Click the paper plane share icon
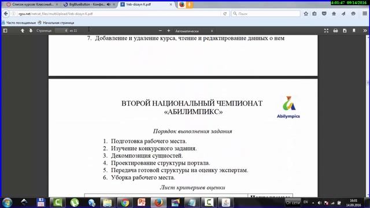Viewport: 370px width, 208px height. (343, 14)
